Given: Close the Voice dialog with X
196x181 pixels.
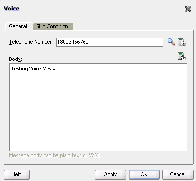Looking at the screenshot, I should tap(188, 9).
